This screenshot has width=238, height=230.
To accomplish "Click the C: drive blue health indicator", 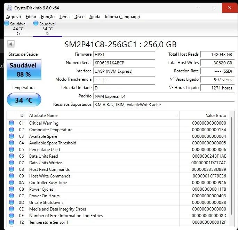I will [7, 23].
